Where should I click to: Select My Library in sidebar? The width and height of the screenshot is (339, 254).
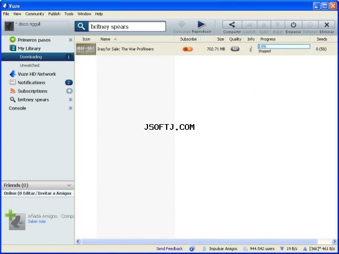pyautogui.click(x=29, y=49)
